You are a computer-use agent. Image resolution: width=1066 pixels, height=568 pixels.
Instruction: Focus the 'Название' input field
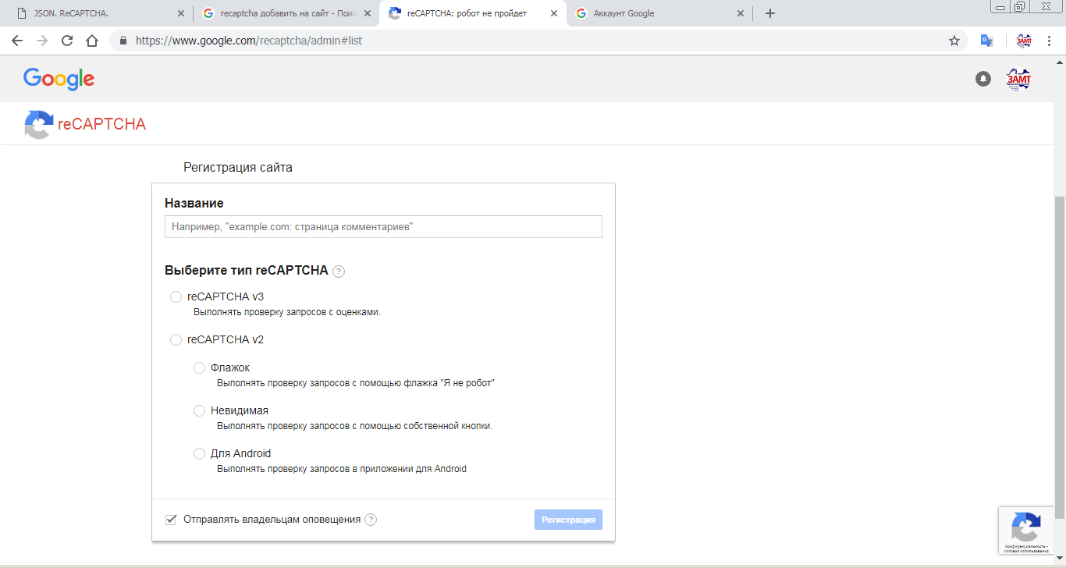tap(383, 227)
